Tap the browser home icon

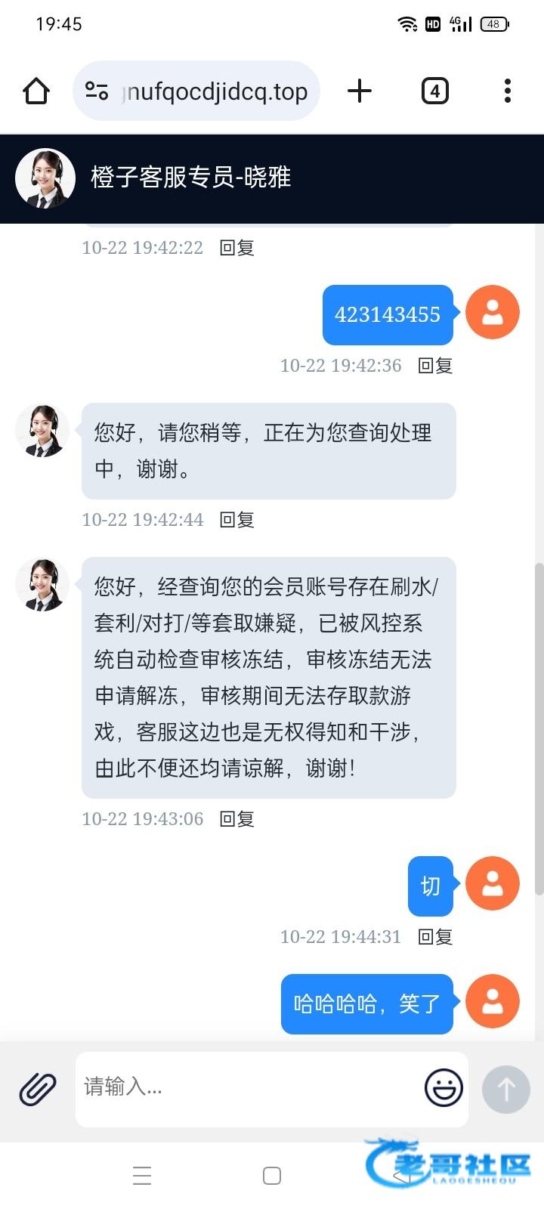coord(36,91)
